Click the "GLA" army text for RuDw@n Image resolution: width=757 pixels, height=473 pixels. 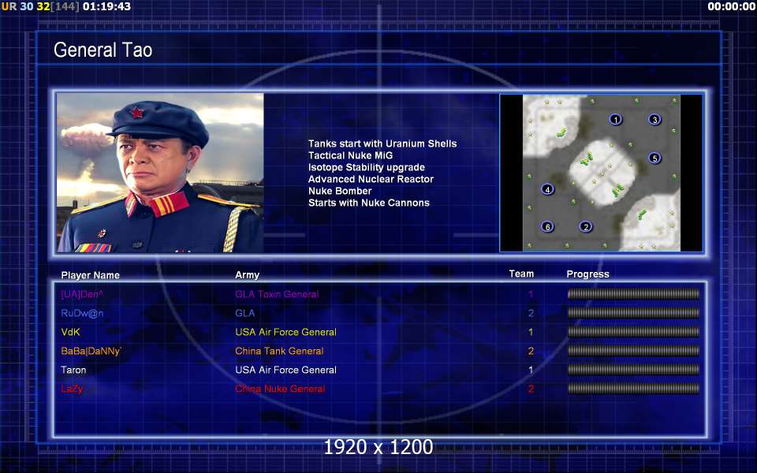(x=244, y=313)
